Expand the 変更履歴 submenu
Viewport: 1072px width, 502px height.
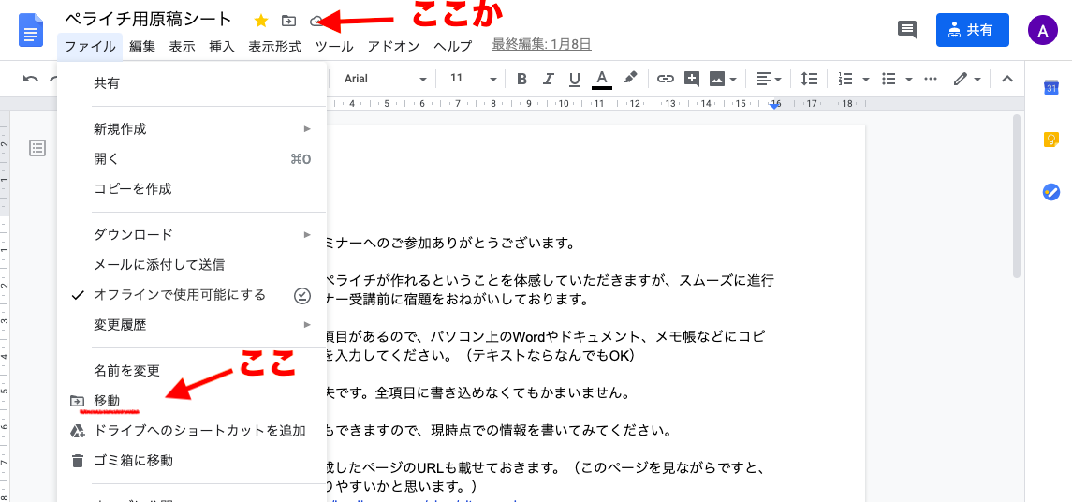pos(192,324)
